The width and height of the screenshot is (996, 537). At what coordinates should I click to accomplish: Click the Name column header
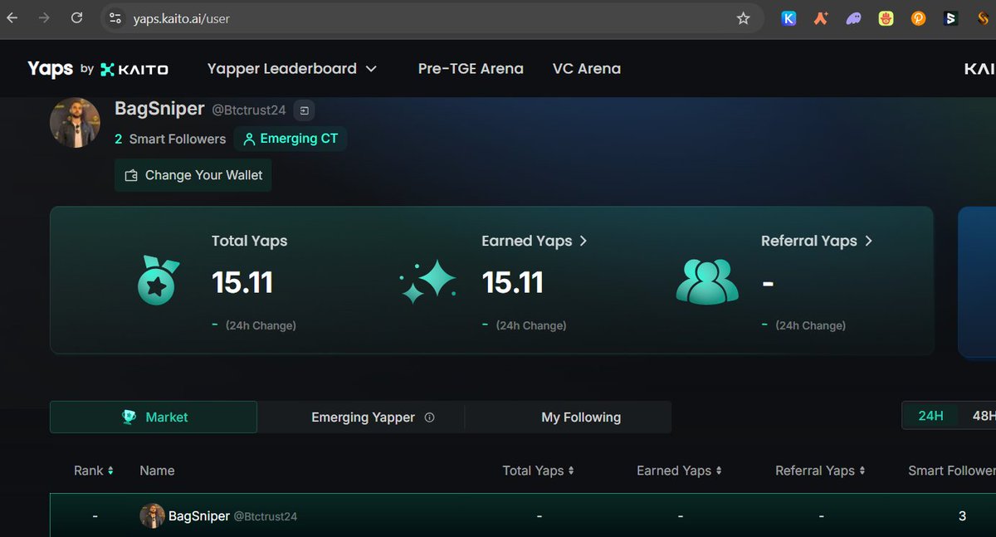(157, 471)
